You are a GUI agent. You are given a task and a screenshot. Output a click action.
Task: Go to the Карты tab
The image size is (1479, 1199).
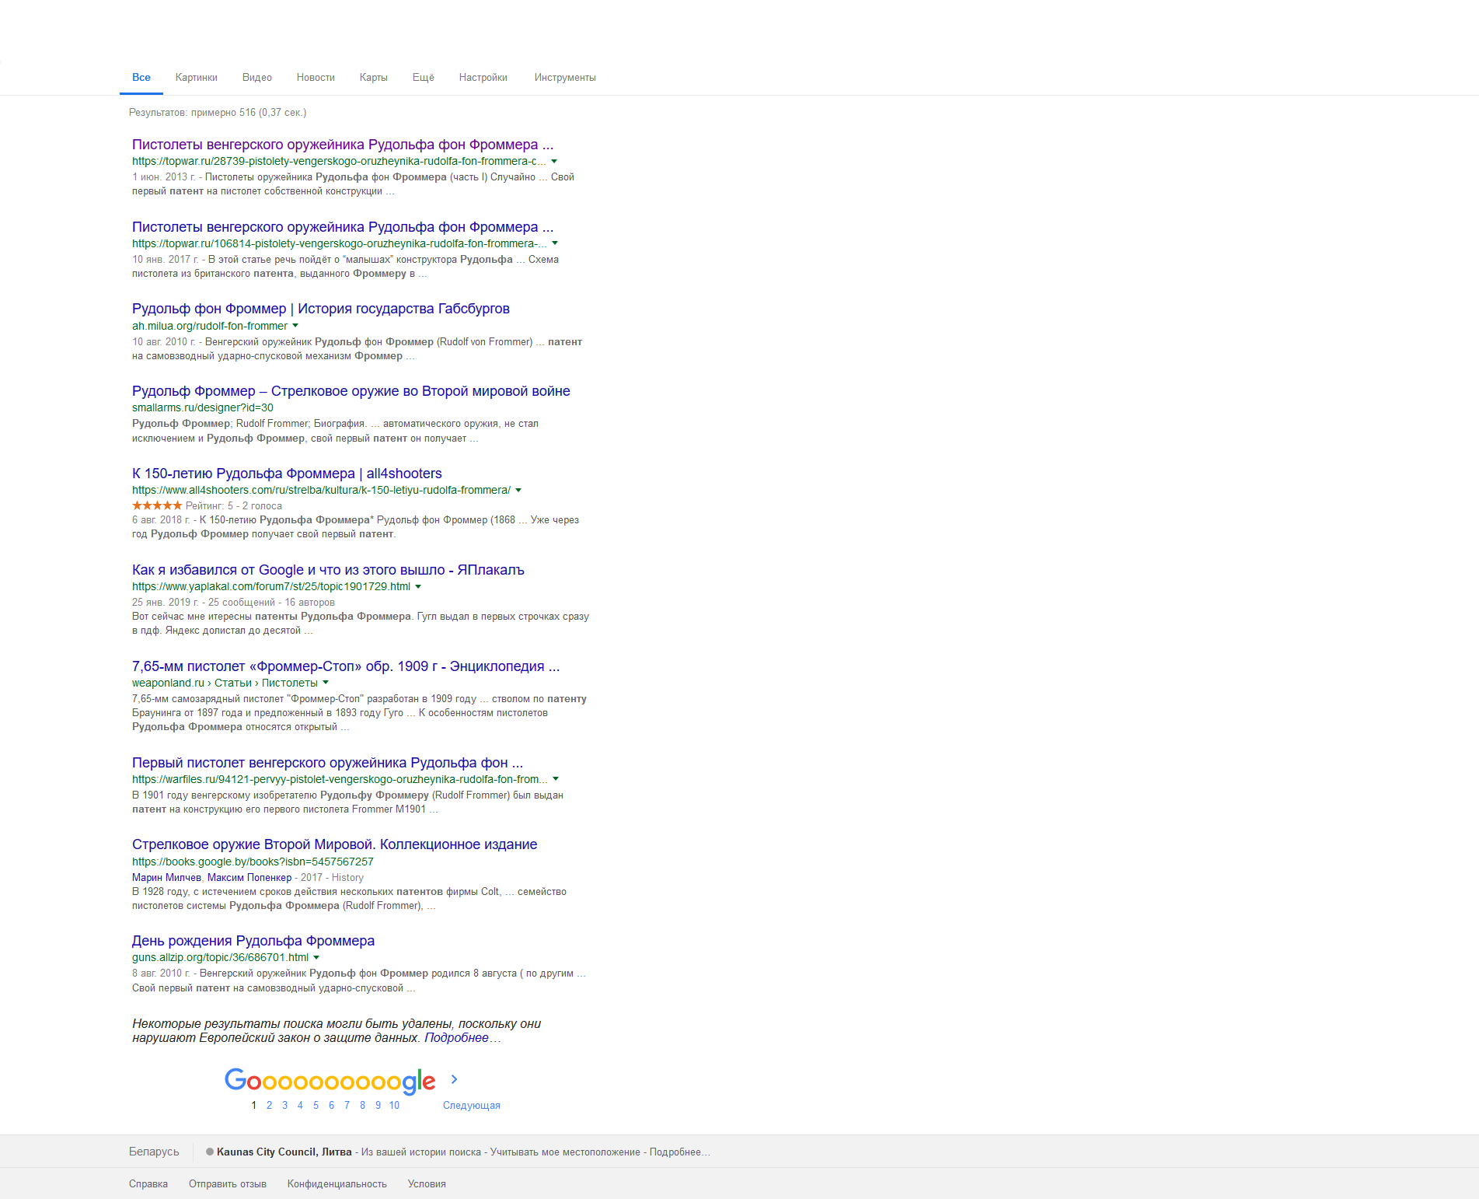point(373,78)
